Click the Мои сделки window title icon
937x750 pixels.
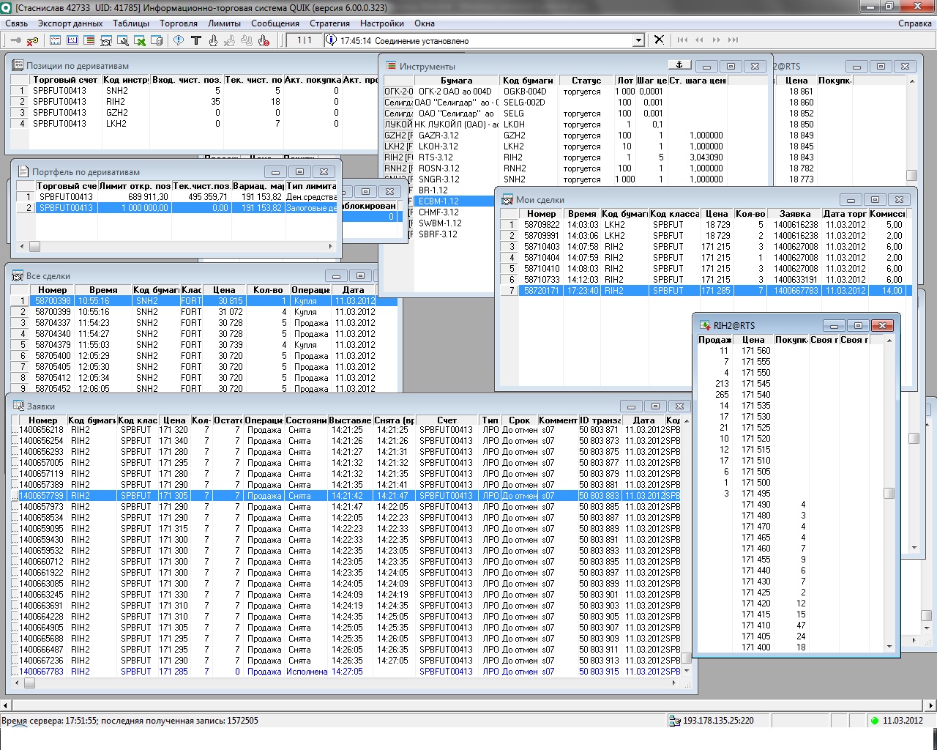click(x=507, y=199)
